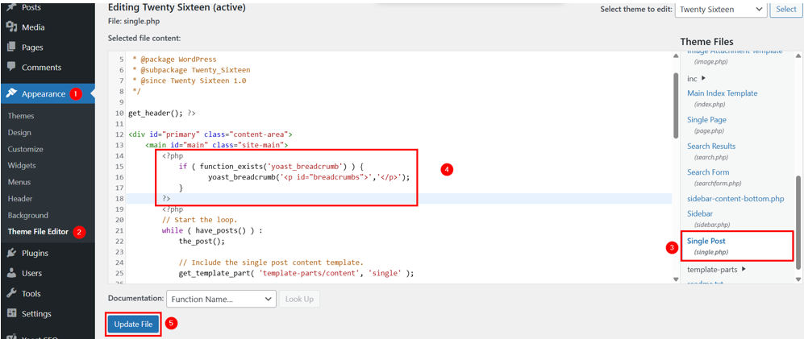This screenshot has height=339, width=804.
Task: Go to Themes submenu item
Action: 21,116
